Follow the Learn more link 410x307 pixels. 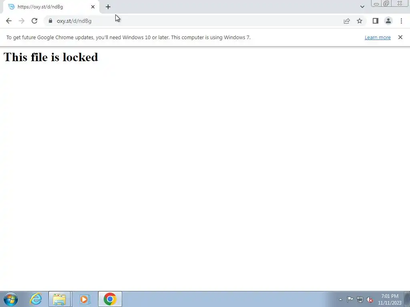(378, 37)
